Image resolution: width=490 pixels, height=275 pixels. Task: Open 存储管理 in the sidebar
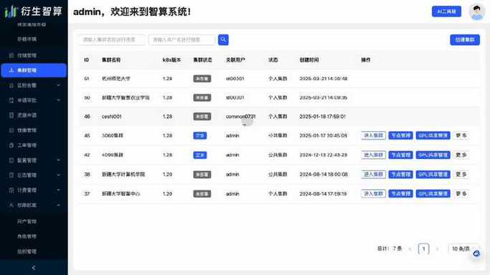tap(34, 55)
